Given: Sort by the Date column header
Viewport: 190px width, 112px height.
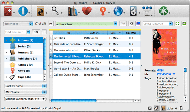Looking at the screenshot, I should (115, 33).
